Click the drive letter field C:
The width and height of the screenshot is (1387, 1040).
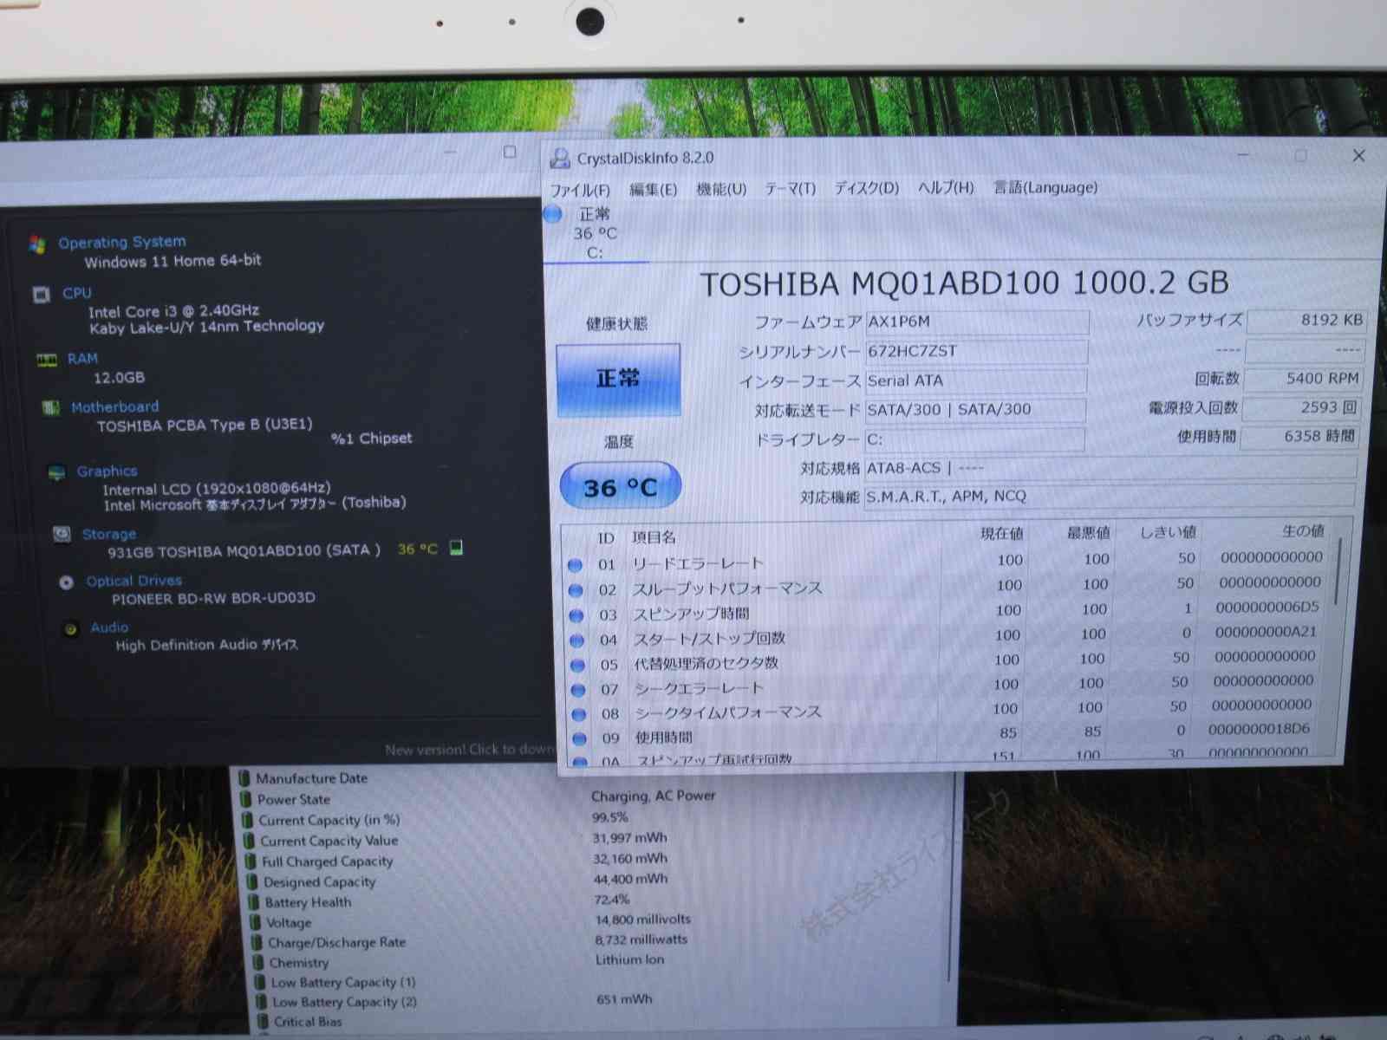(974, 439)
